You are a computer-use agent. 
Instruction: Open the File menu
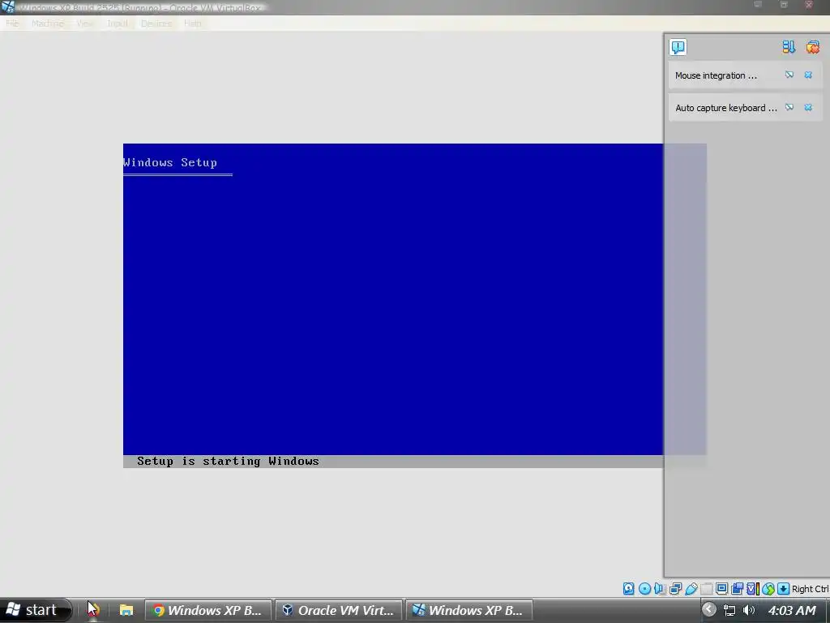click(x=12, y=24)
